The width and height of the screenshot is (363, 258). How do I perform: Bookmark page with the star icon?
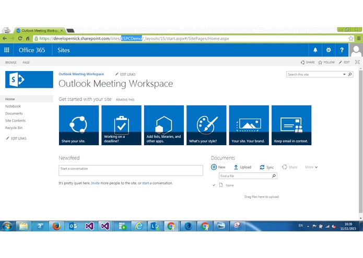click(x=351, y=39)
